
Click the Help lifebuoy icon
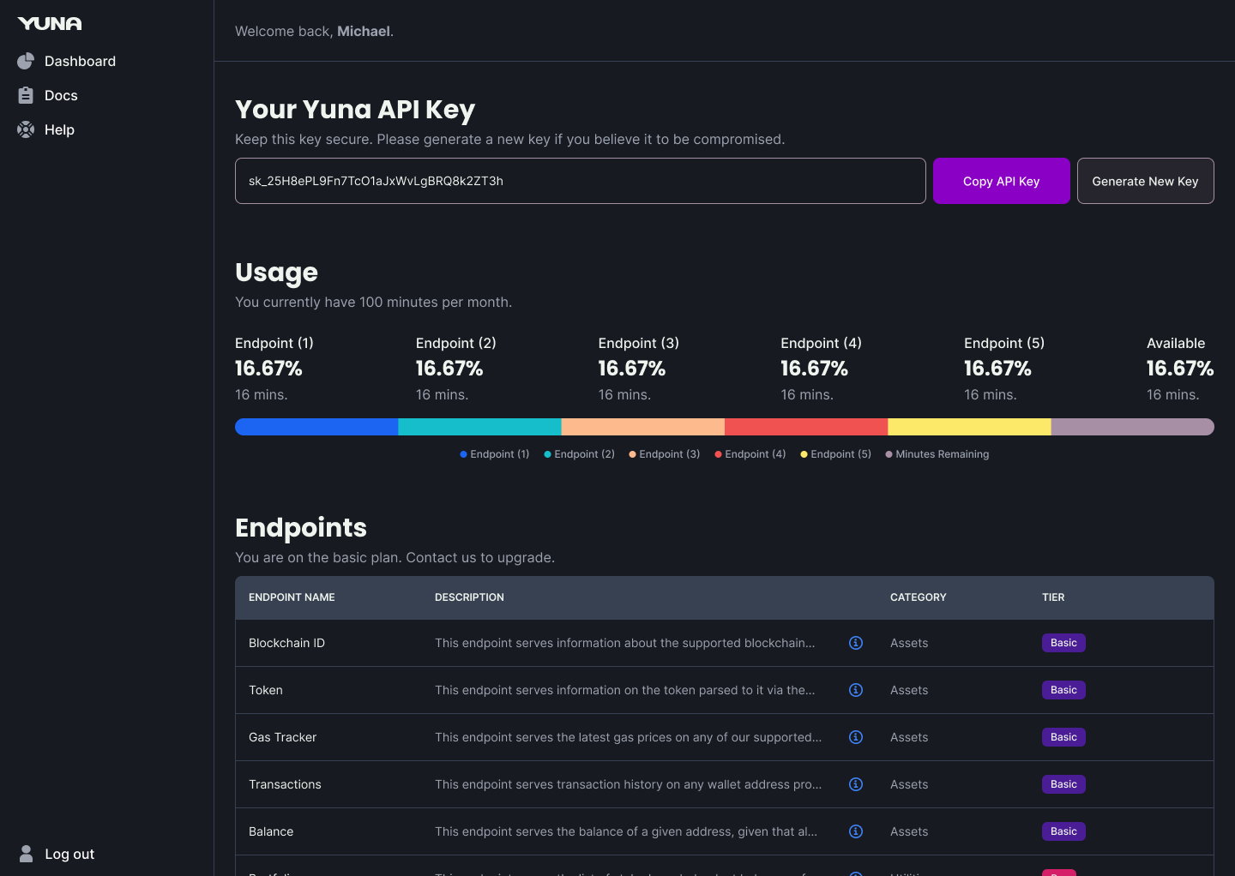pos(26,129)
